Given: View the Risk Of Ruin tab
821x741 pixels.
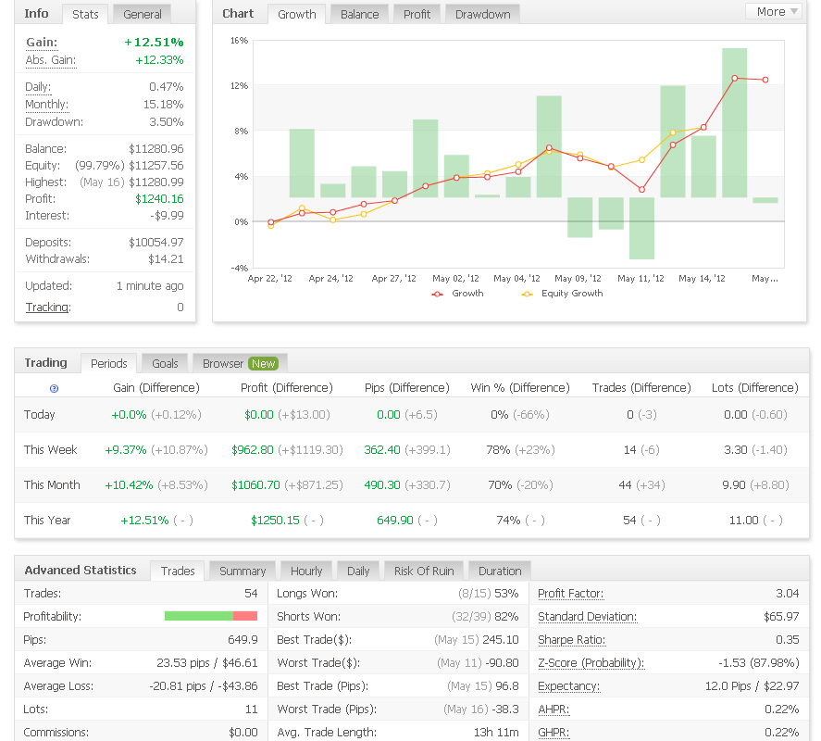Looking at the screenshot, I should tap(423, 571).
